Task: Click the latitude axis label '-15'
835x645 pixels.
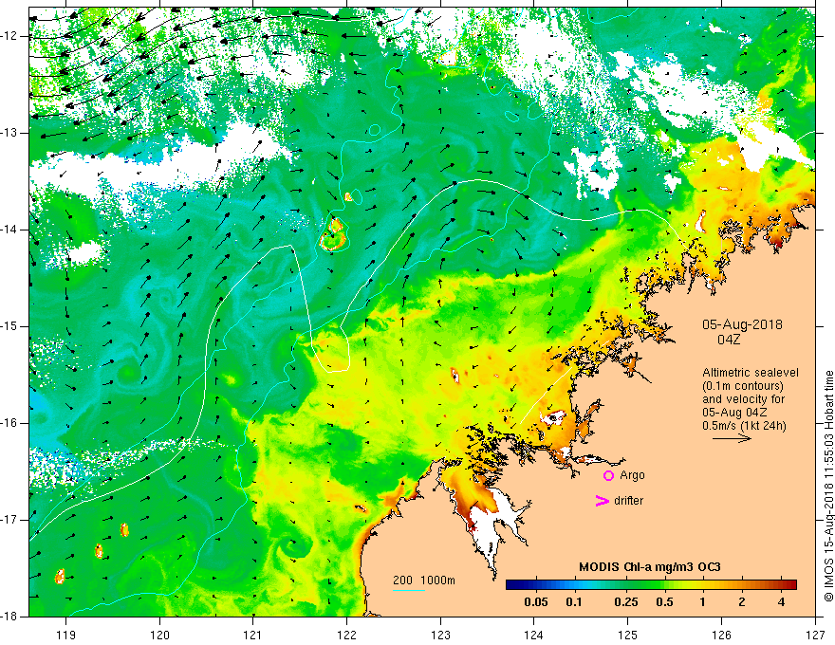Action: pos(9,326)
